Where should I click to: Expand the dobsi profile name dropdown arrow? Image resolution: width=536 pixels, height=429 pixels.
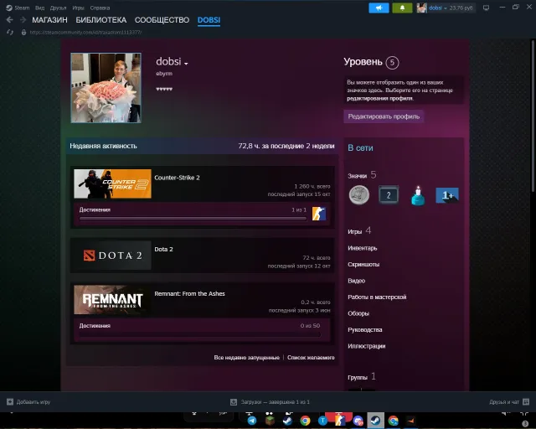(x=186, y=64)
